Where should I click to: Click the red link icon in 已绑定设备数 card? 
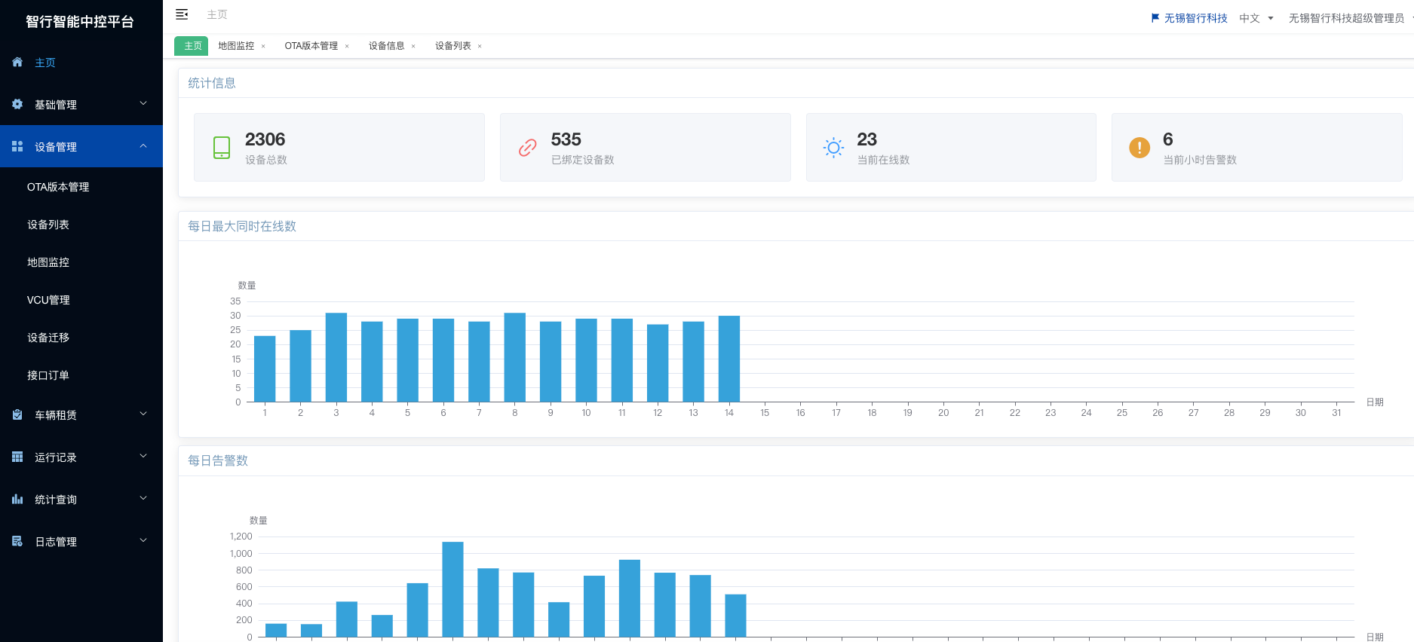point(528,148)
